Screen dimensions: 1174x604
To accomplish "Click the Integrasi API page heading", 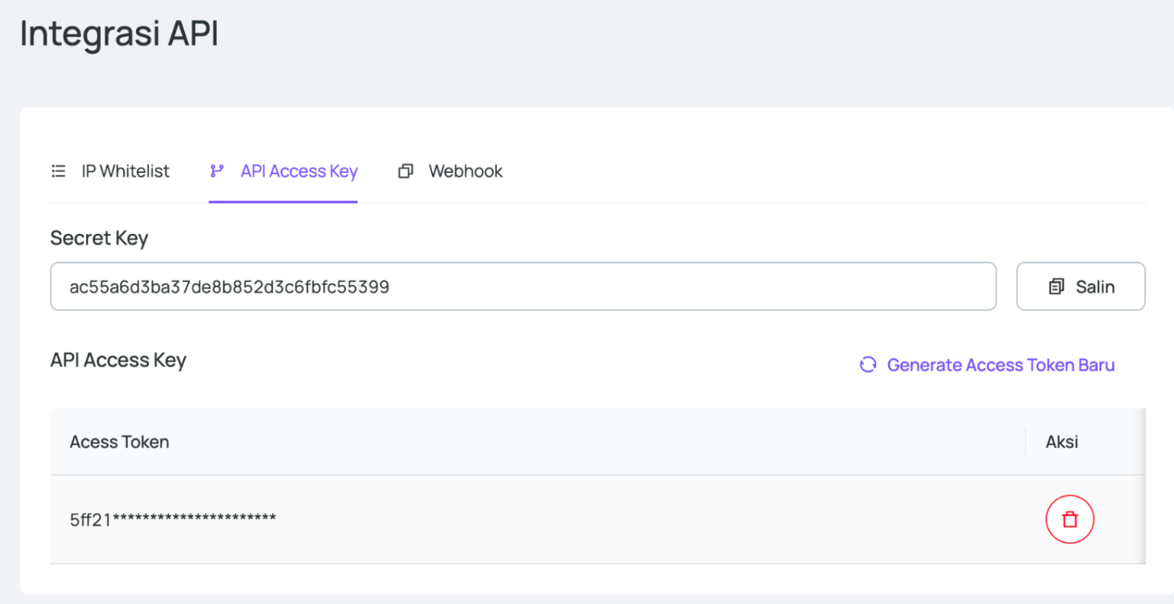I will 119,34.
